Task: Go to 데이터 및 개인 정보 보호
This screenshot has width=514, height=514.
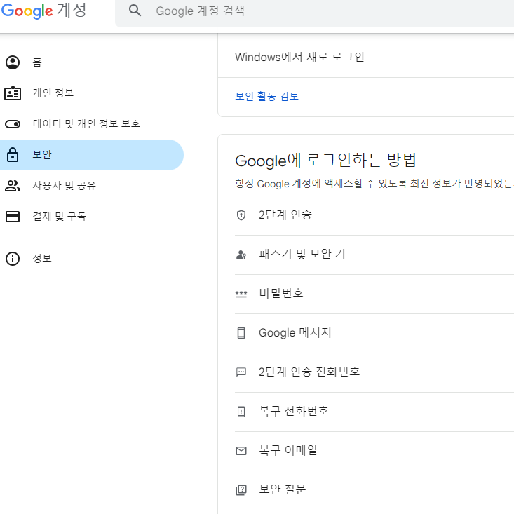Action: coord(92,124)
